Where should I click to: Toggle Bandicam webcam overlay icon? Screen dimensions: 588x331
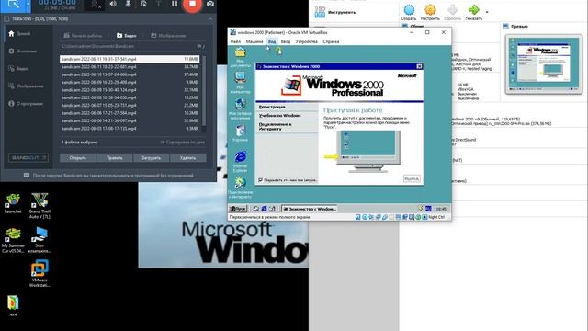(x=96, y=5)
